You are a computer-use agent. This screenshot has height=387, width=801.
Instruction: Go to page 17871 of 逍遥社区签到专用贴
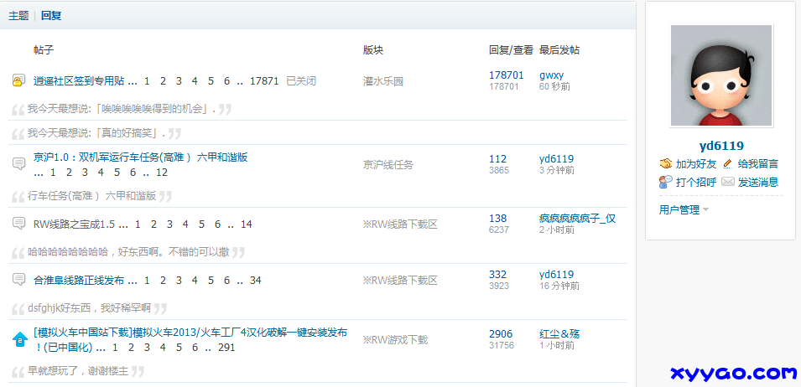click(264, 80)
